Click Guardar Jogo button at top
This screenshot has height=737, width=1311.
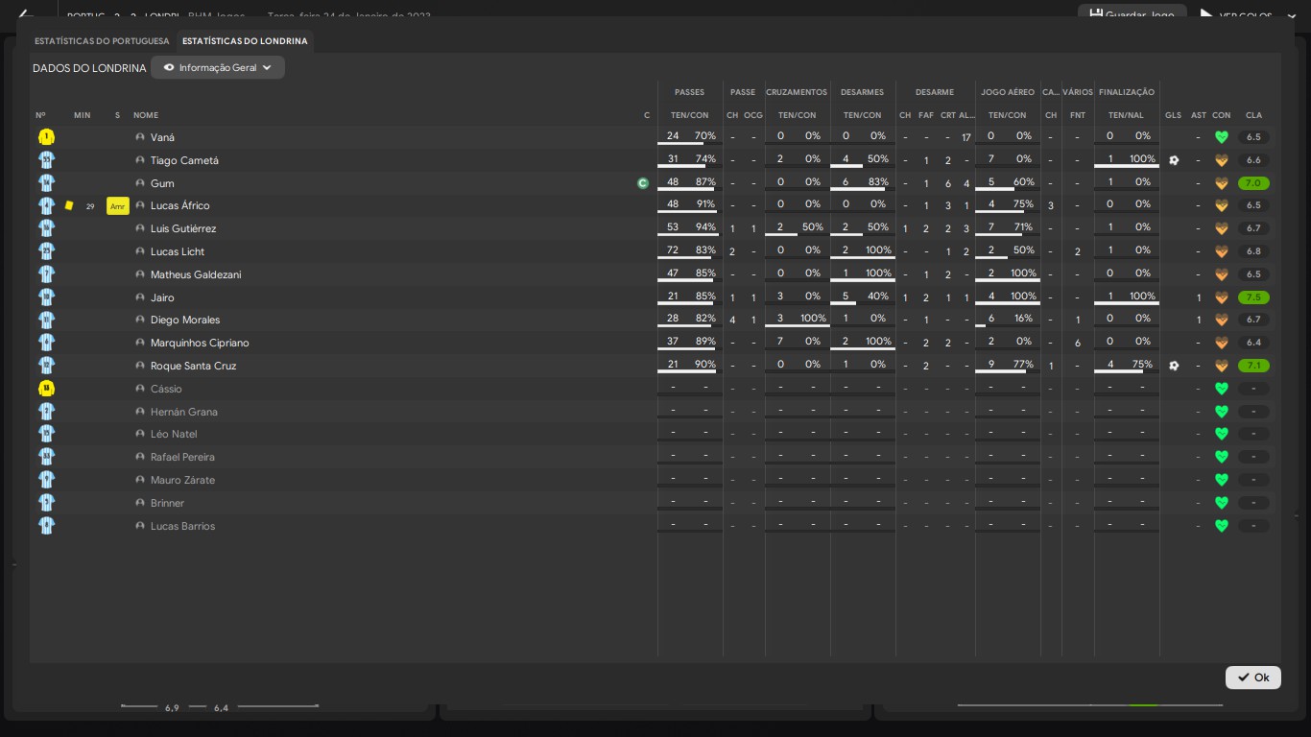click(x=1132, y=15)
